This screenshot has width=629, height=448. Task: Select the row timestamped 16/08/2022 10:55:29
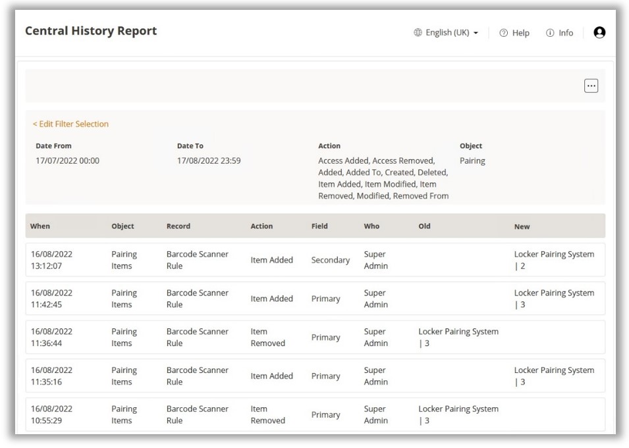click(315, 414)
